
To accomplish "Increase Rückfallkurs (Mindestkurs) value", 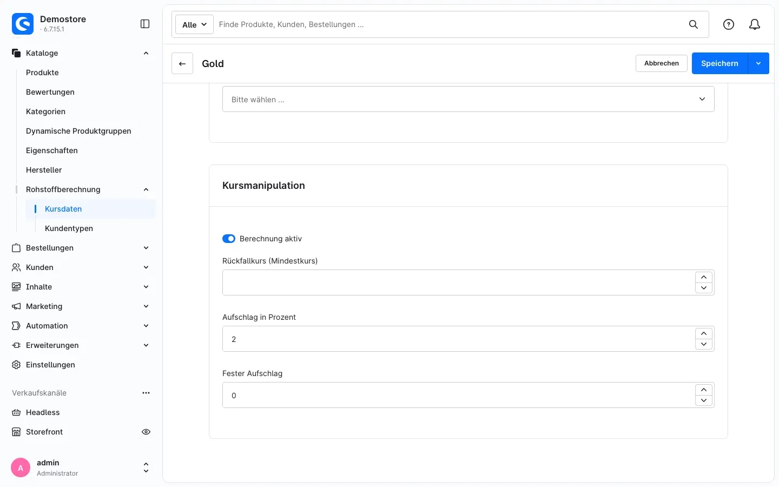I will 704,277.
